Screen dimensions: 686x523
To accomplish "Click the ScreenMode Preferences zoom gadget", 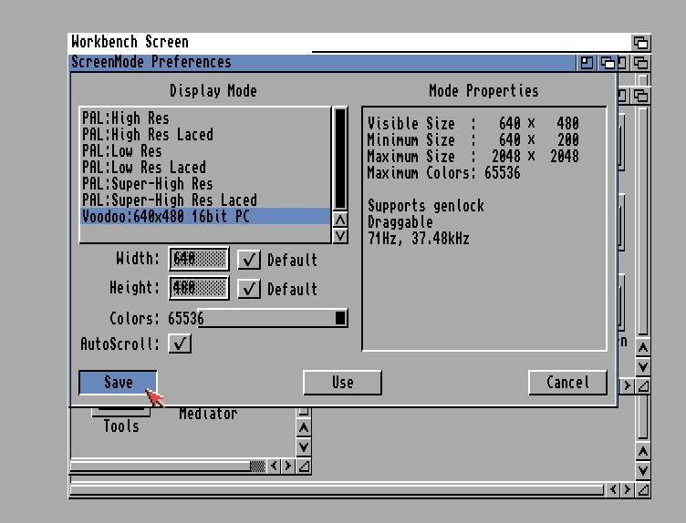I will [x=587, y=63].
